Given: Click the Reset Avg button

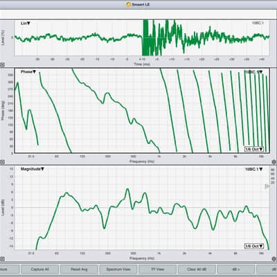Looking at the screenshot, I should coord(79,269).
